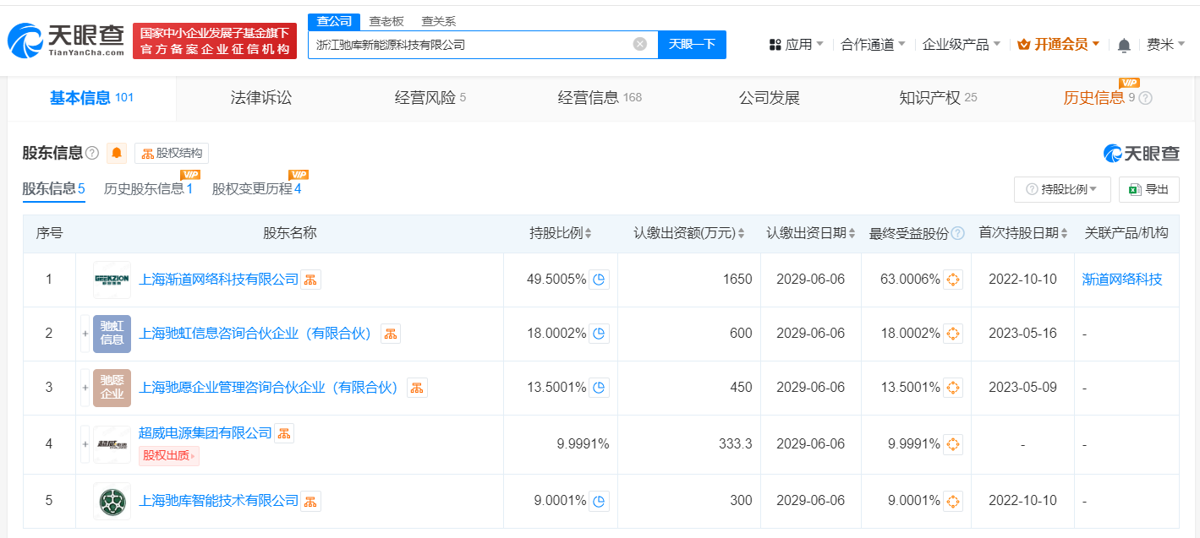Open the 持股比例 filter dropdown
The image size is (1200, 538).
click(x=1062, y=189)
